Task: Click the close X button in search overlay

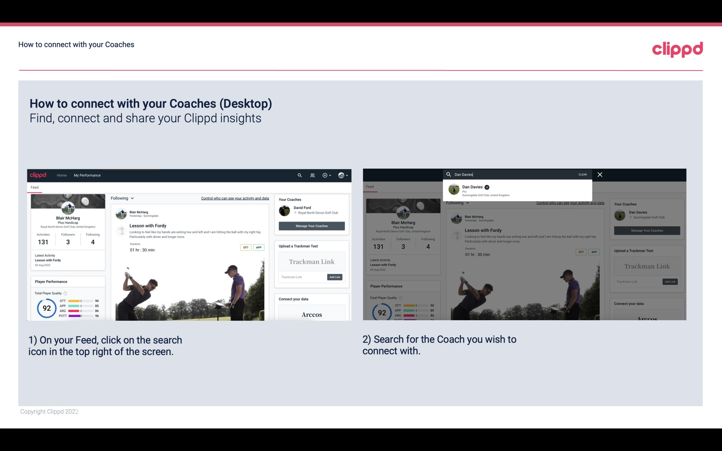Action: (599, 174)
